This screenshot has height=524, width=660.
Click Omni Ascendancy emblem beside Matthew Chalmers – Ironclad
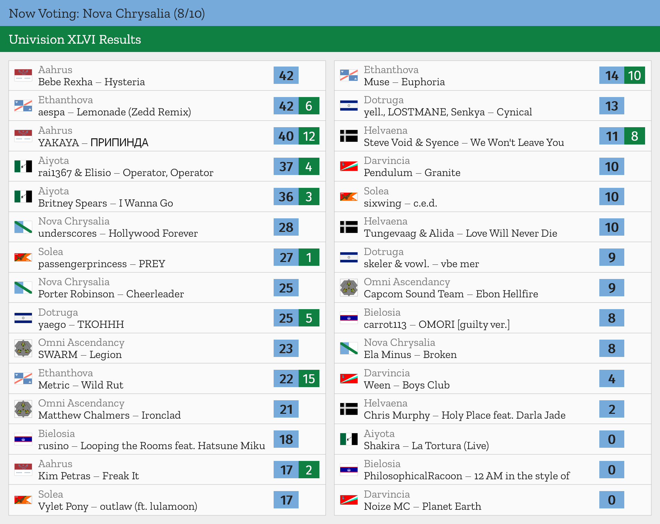[x=23, y=409]
